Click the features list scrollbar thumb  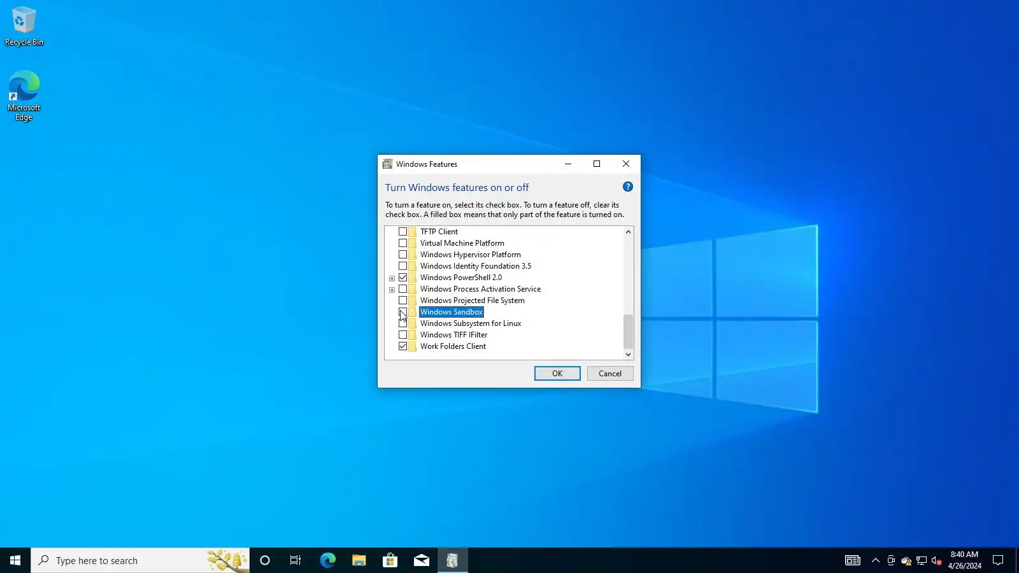(628, 331)
